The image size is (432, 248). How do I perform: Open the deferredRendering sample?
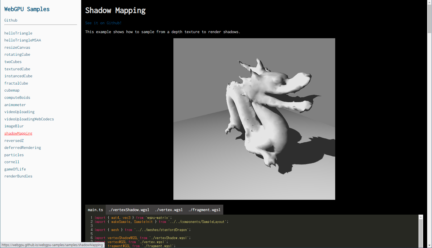coord(23,148)
